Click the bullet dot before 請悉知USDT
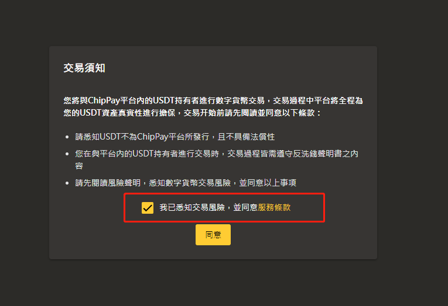 67,137
